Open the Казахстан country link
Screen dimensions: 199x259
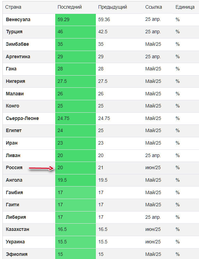click(x=17, y=229)
